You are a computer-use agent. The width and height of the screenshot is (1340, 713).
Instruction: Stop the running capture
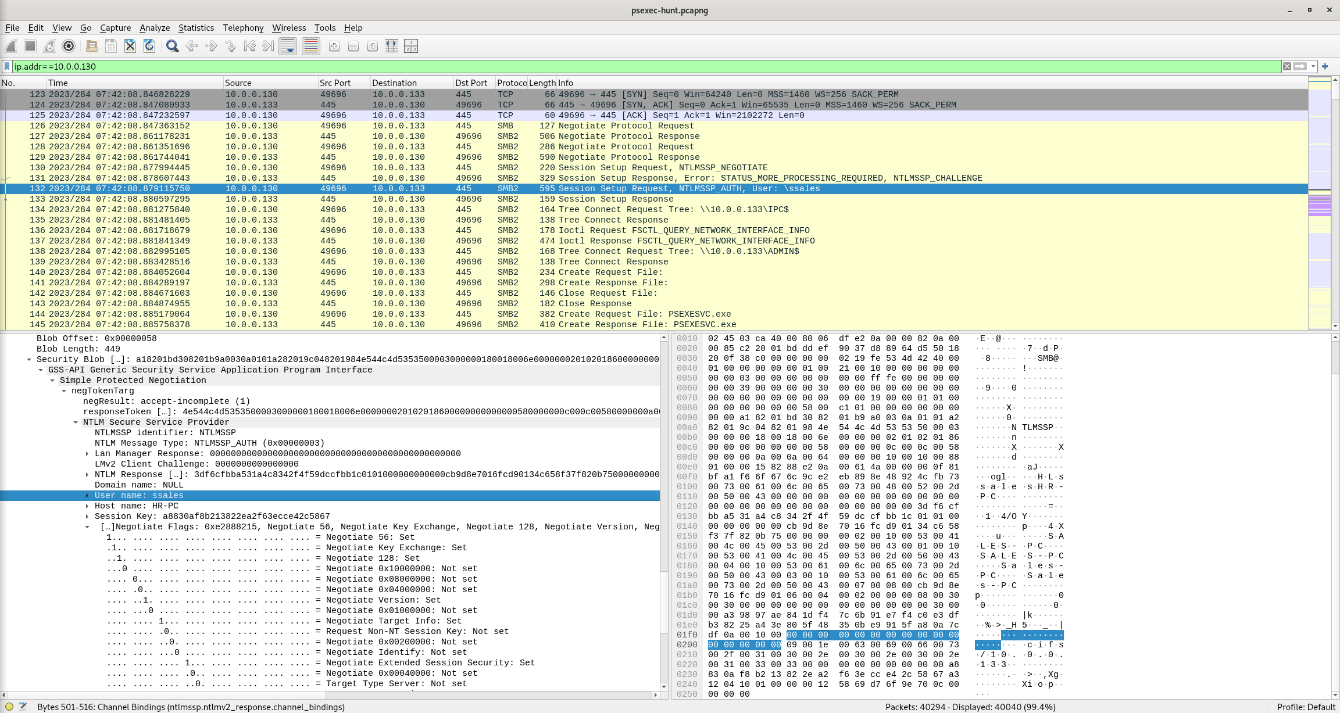point(30,46)
